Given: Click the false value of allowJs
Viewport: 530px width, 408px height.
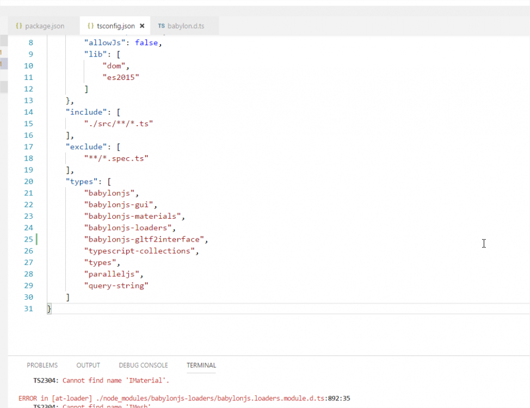Looking at the screenshot, I should (146, 42).
